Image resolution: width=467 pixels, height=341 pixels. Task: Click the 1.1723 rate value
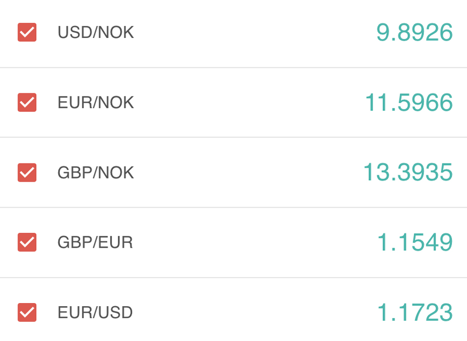pos(414,312)
